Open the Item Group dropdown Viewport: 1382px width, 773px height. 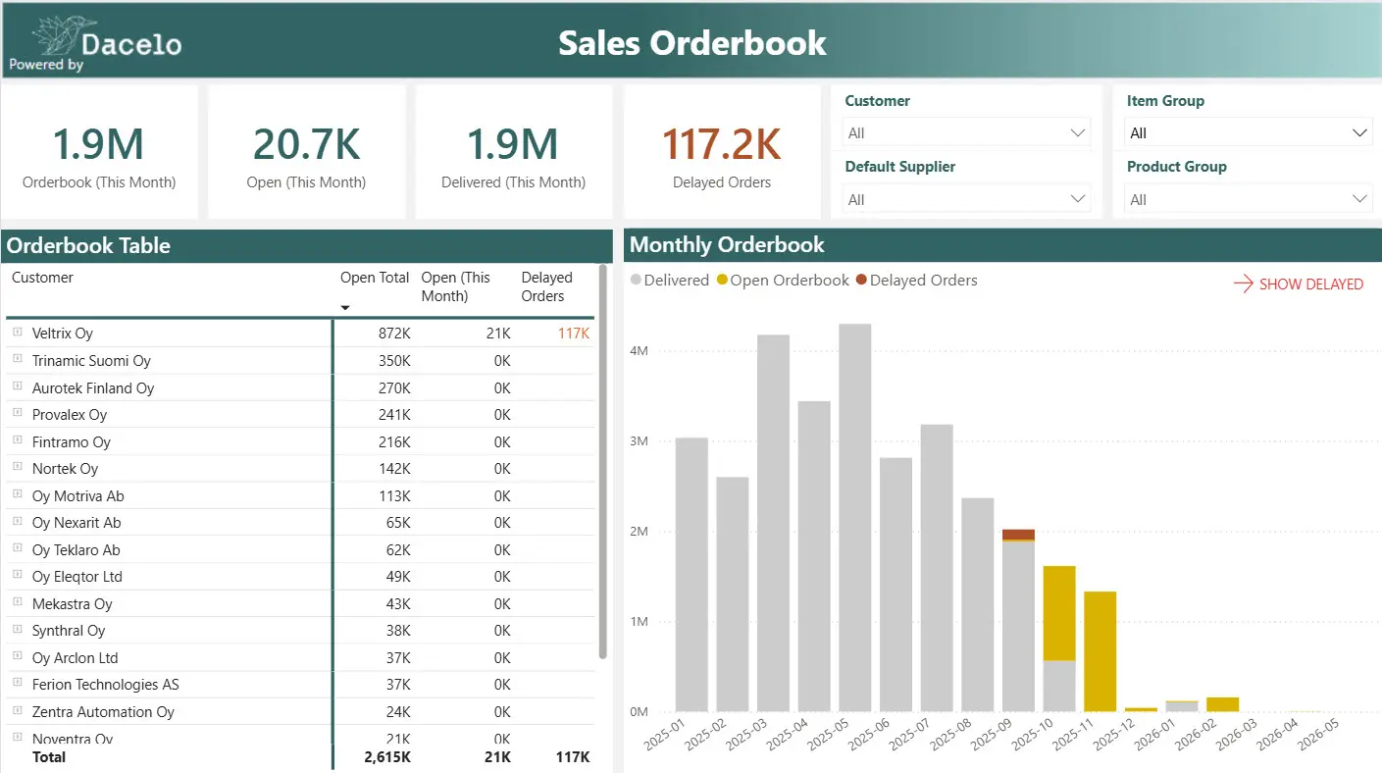1248,133
